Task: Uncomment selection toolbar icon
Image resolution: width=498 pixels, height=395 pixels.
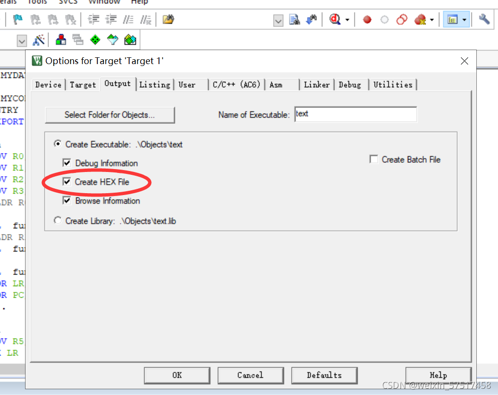Action: [x=146, y=20]
